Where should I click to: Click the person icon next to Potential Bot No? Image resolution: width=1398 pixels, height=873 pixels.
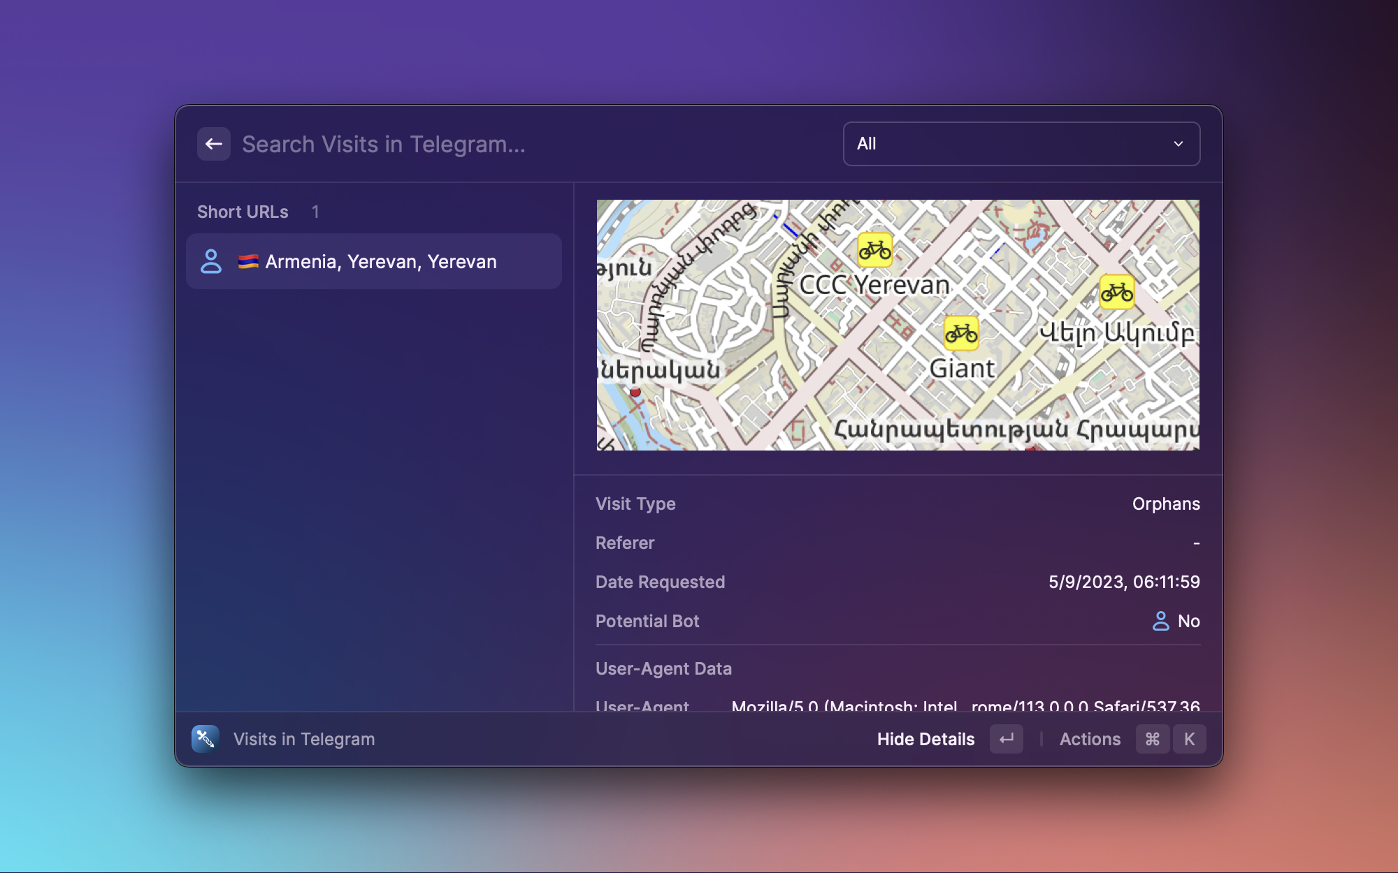click(x=1160, y=621)
